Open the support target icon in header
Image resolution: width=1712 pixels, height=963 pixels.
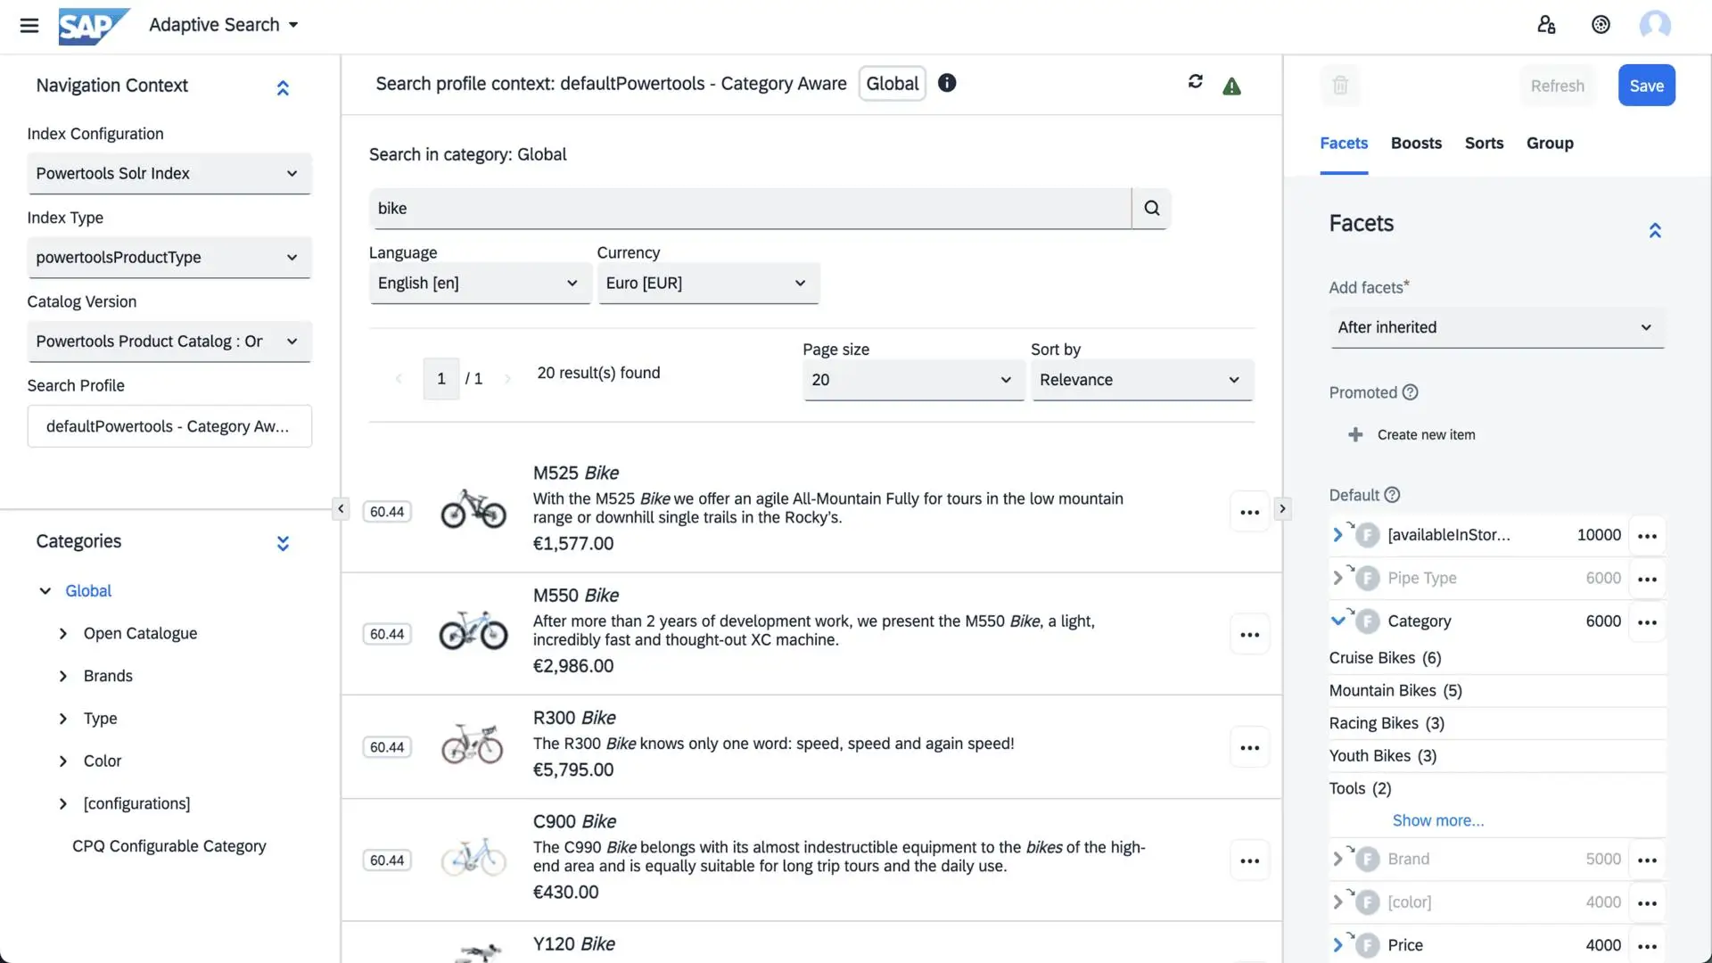[x=1601, y=25]
